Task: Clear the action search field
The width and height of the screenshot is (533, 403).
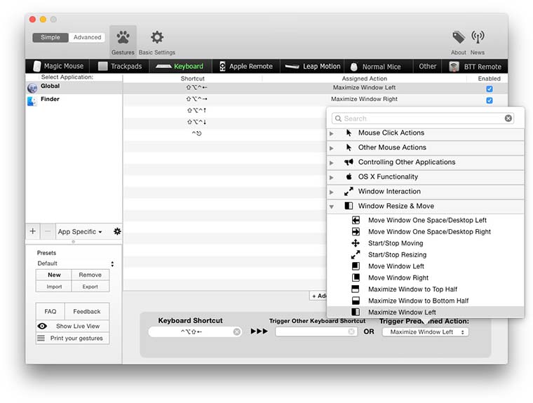Action: click(x=508, y=118)
